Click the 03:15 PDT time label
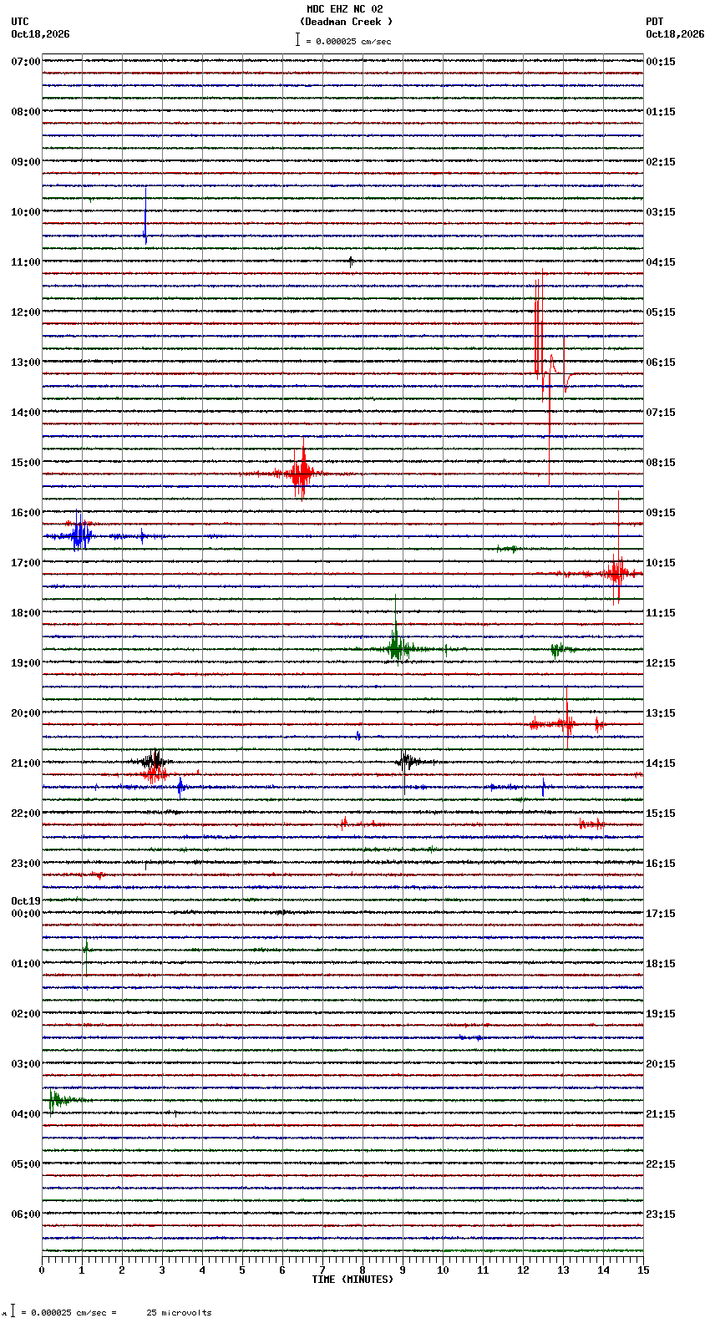The width and height of the screenshot is (710, 1323). click(661, 212)
